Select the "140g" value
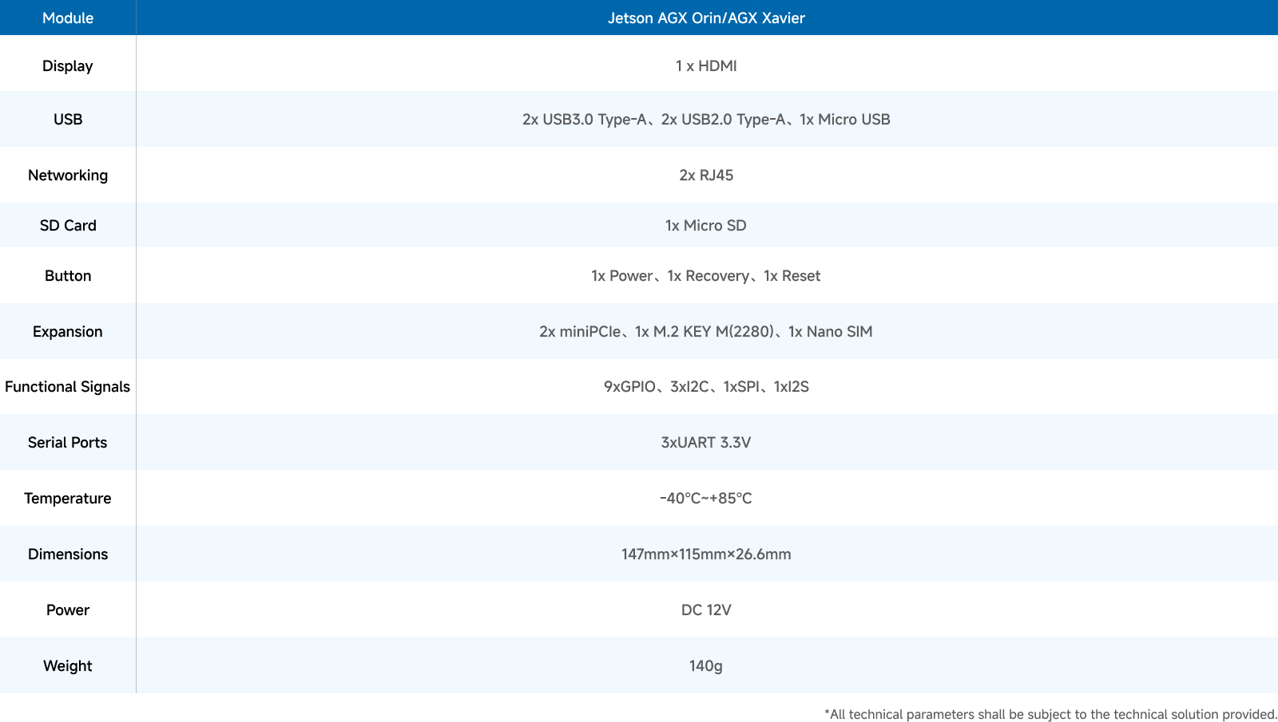The image size is (1278, 722). pos(706,666)
